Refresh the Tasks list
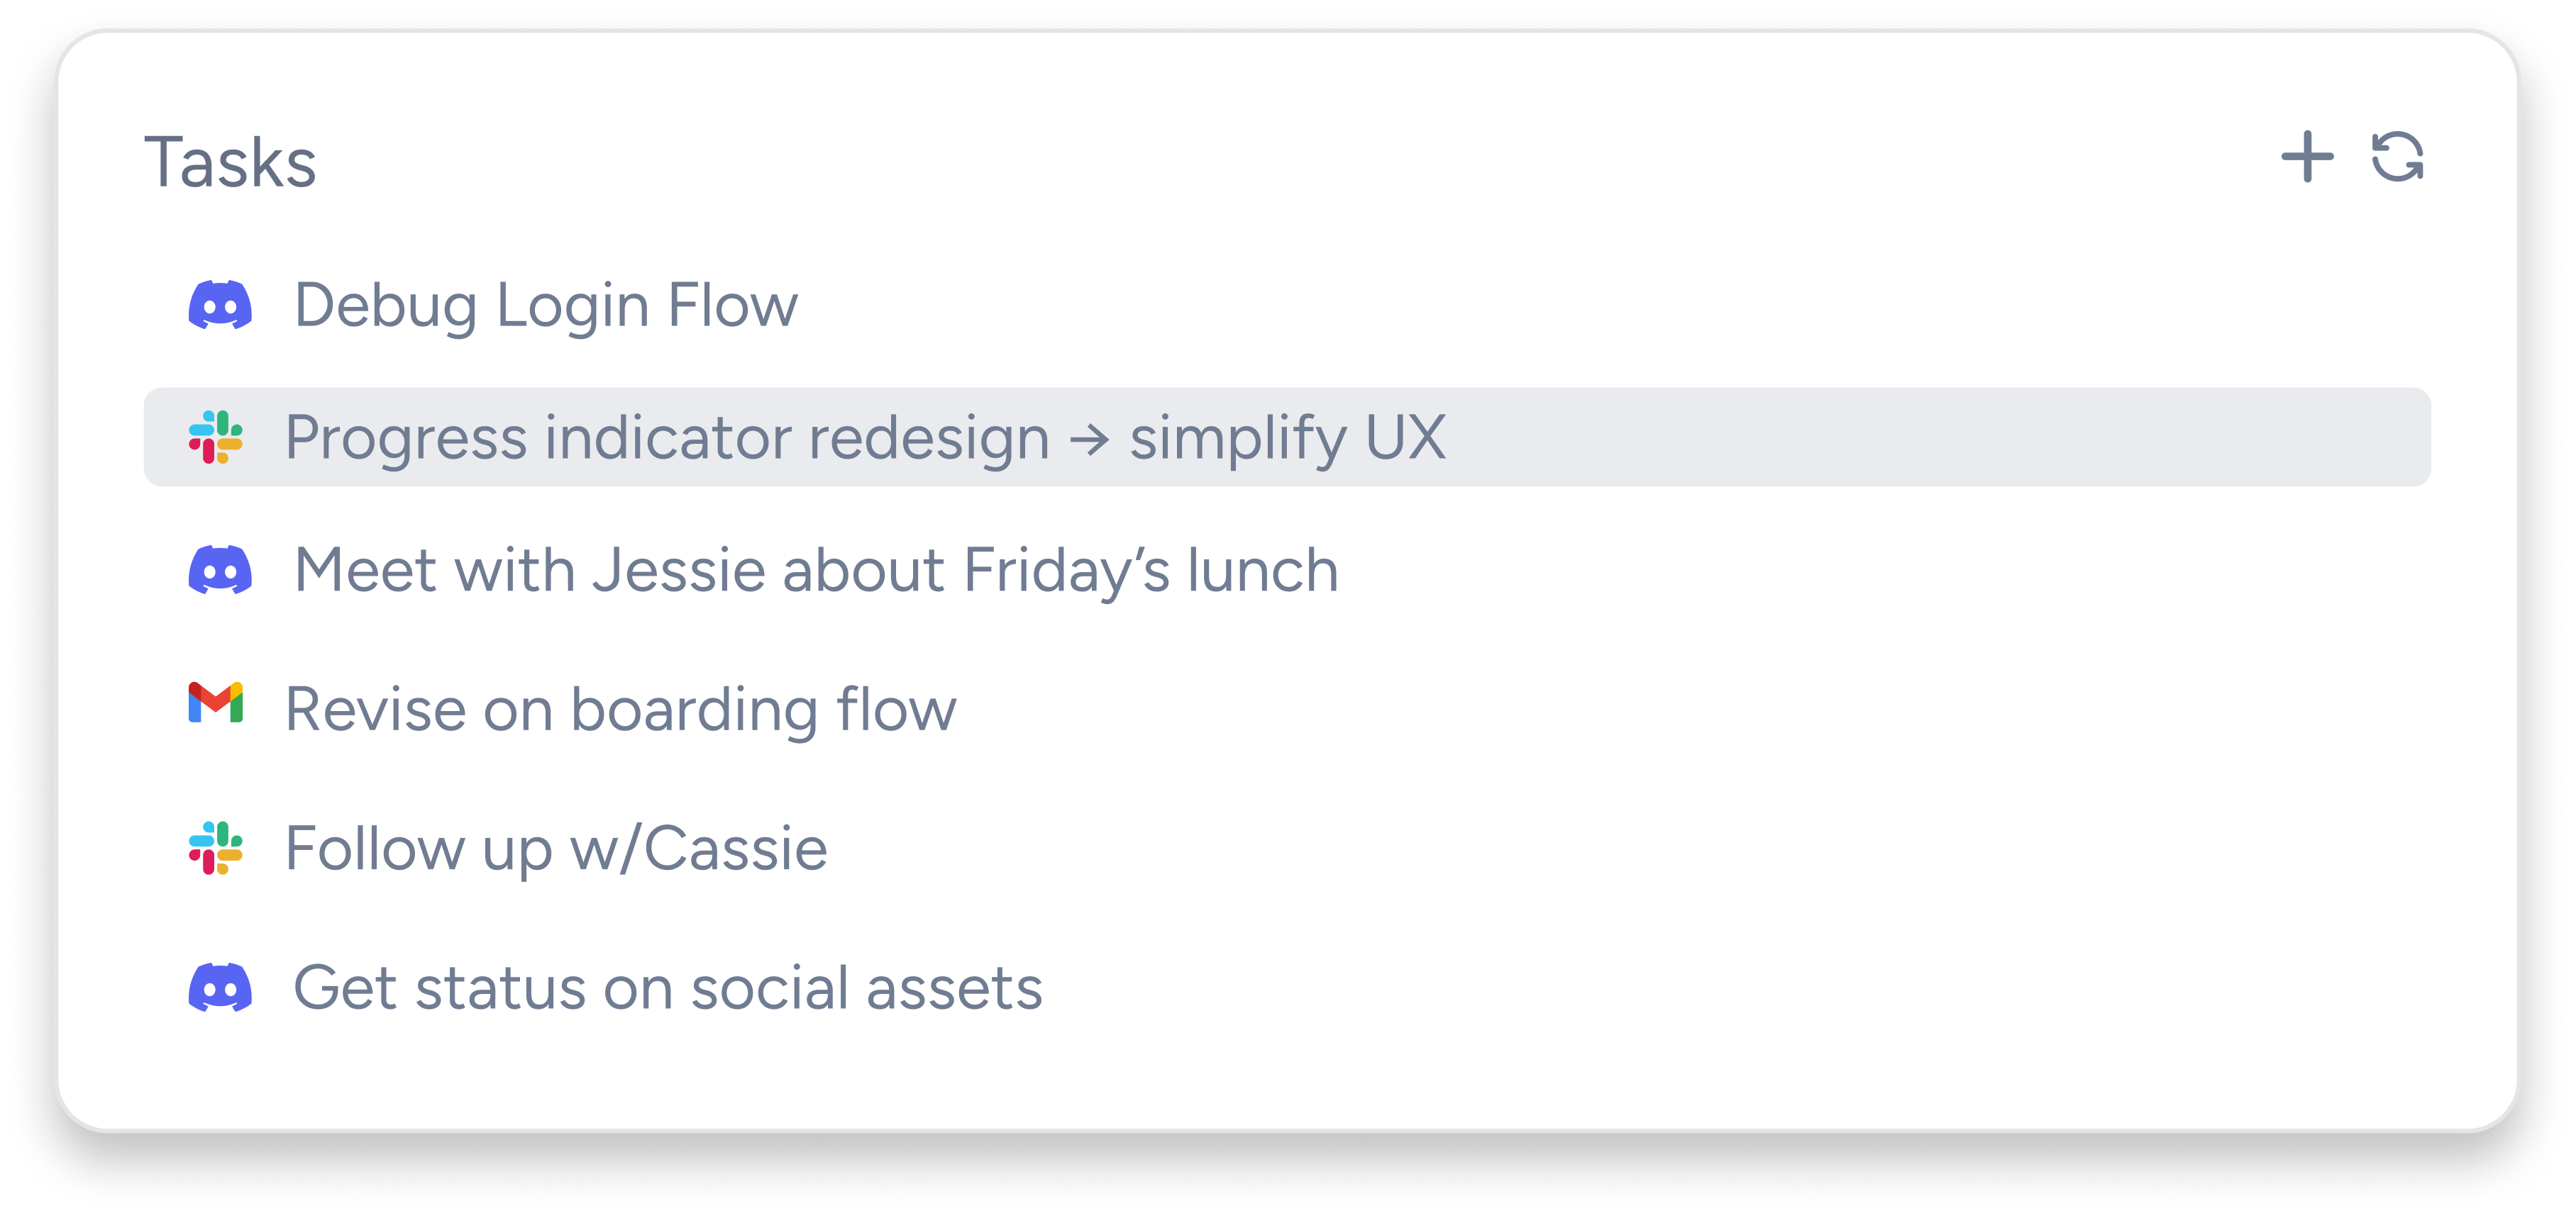 click(x=2397, y=158)
